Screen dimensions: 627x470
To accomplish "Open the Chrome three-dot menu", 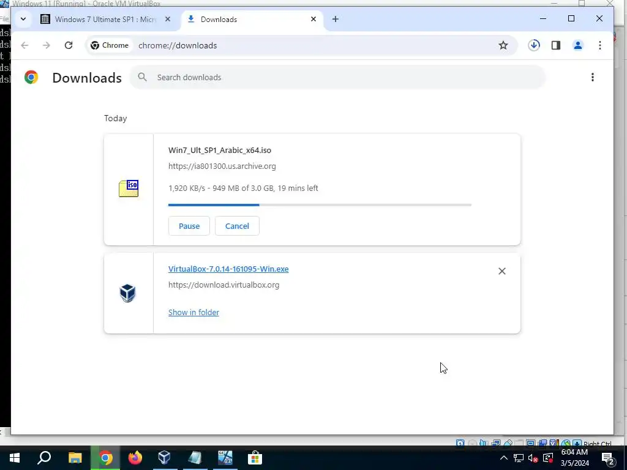I will 600,45.
